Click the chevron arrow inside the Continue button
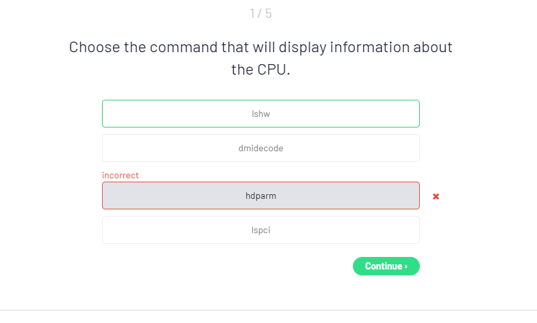The height and width of the screenshot is (323, 537). pos(406,266)
